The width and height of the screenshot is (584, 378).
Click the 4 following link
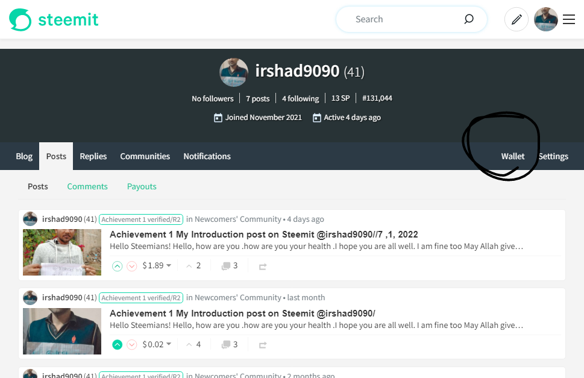coord(301,98)
